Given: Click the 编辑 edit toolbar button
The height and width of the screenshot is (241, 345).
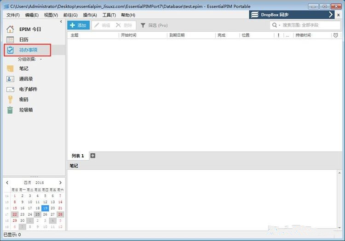Looking at the screenshot, I should pyautogui.click(x=102, y=25).
